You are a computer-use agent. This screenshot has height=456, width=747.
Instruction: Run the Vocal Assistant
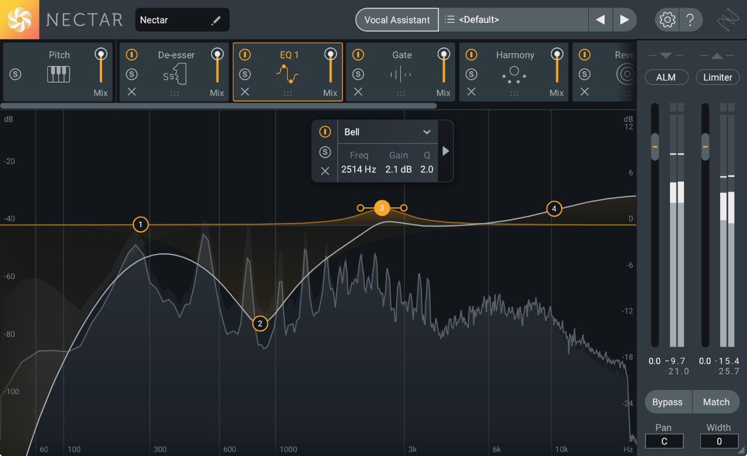click(397, 19)
